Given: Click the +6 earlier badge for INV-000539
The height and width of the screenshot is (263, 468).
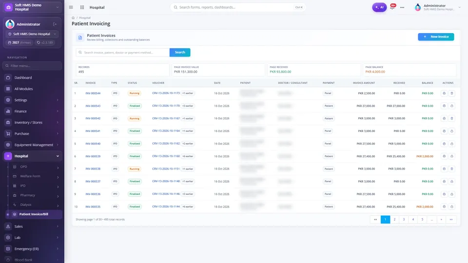Looking at the screenshot, I should point(188,156).
